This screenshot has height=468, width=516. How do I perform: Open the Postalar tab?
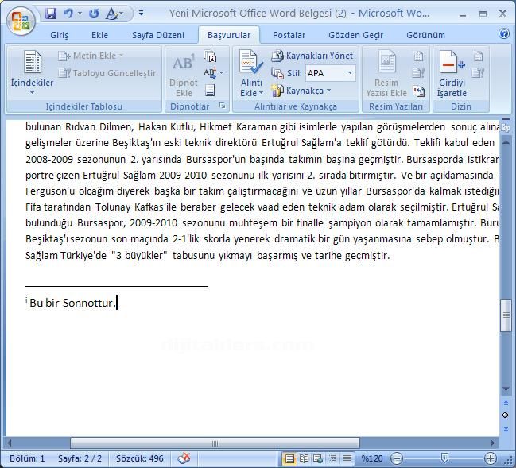click(x=289, y=35)
